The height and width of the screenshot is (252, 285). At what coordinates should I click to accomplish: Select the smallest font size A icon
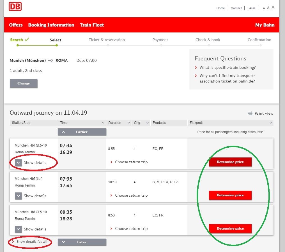click(264, 8)
